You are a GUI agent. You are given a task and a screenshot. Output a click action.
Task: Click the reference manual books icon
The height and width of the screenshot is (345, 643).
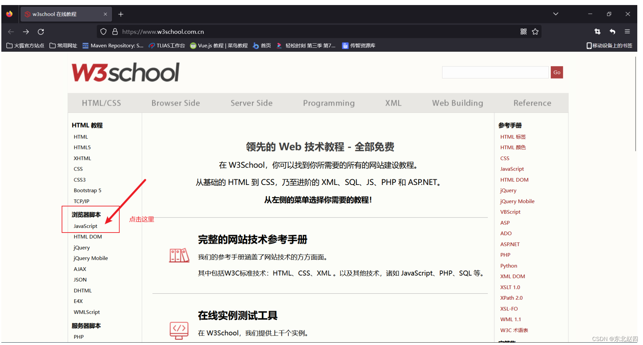(179, 255)
